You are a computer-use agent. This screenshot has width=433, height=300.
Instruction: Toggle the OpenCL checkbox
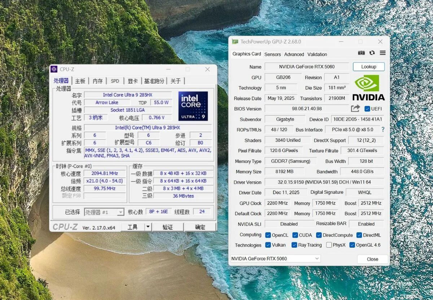tap(268, 235)
